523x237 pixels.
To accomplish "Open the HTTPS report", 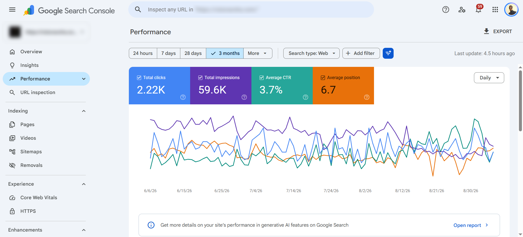I will tap(46, 211).
